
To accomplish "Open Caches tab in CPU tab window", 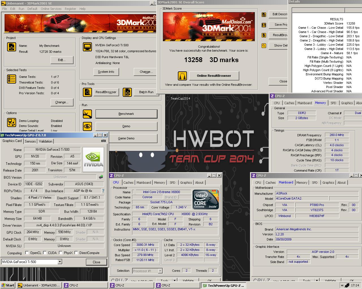I will 128,183.
